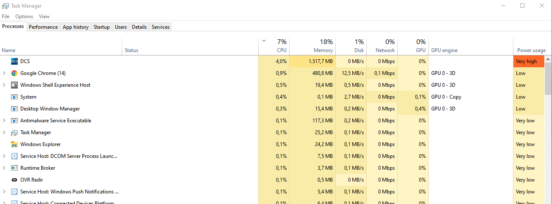Click the Runtime Broker icon
Image resolution: width=552 pixels, height=204 pixels.
[14, 168]
